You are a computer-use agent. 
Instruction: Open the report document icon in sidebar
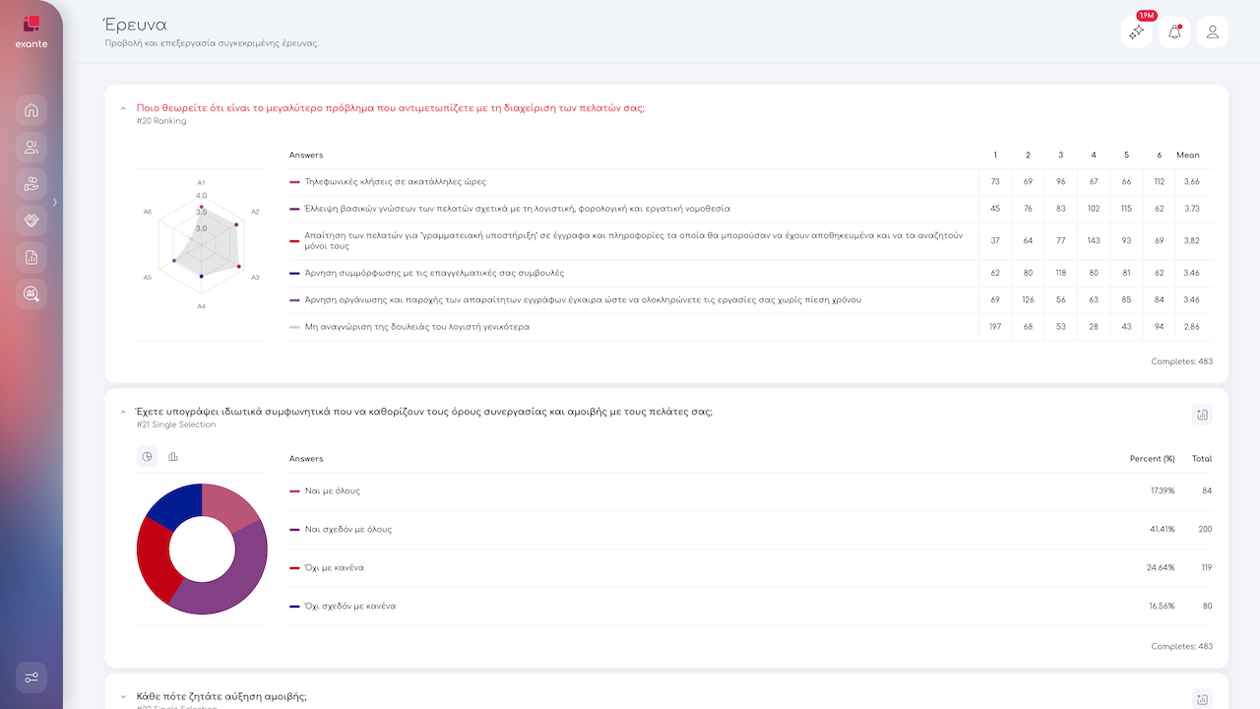click(31, 257)
